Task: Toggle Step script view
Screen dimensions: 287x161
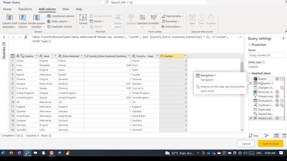Action: [253, 136]
